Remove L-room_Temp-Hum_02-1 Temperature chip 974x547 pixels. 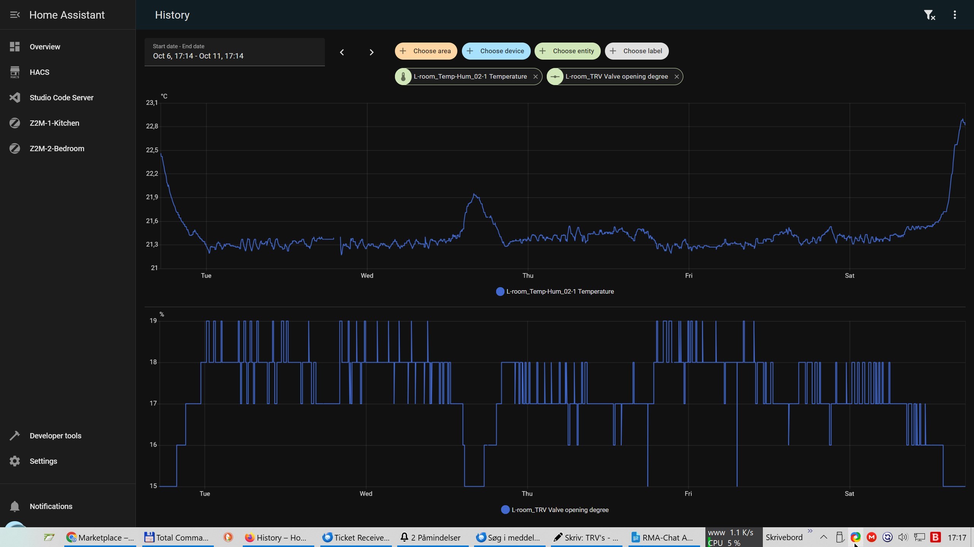[535, 77]
